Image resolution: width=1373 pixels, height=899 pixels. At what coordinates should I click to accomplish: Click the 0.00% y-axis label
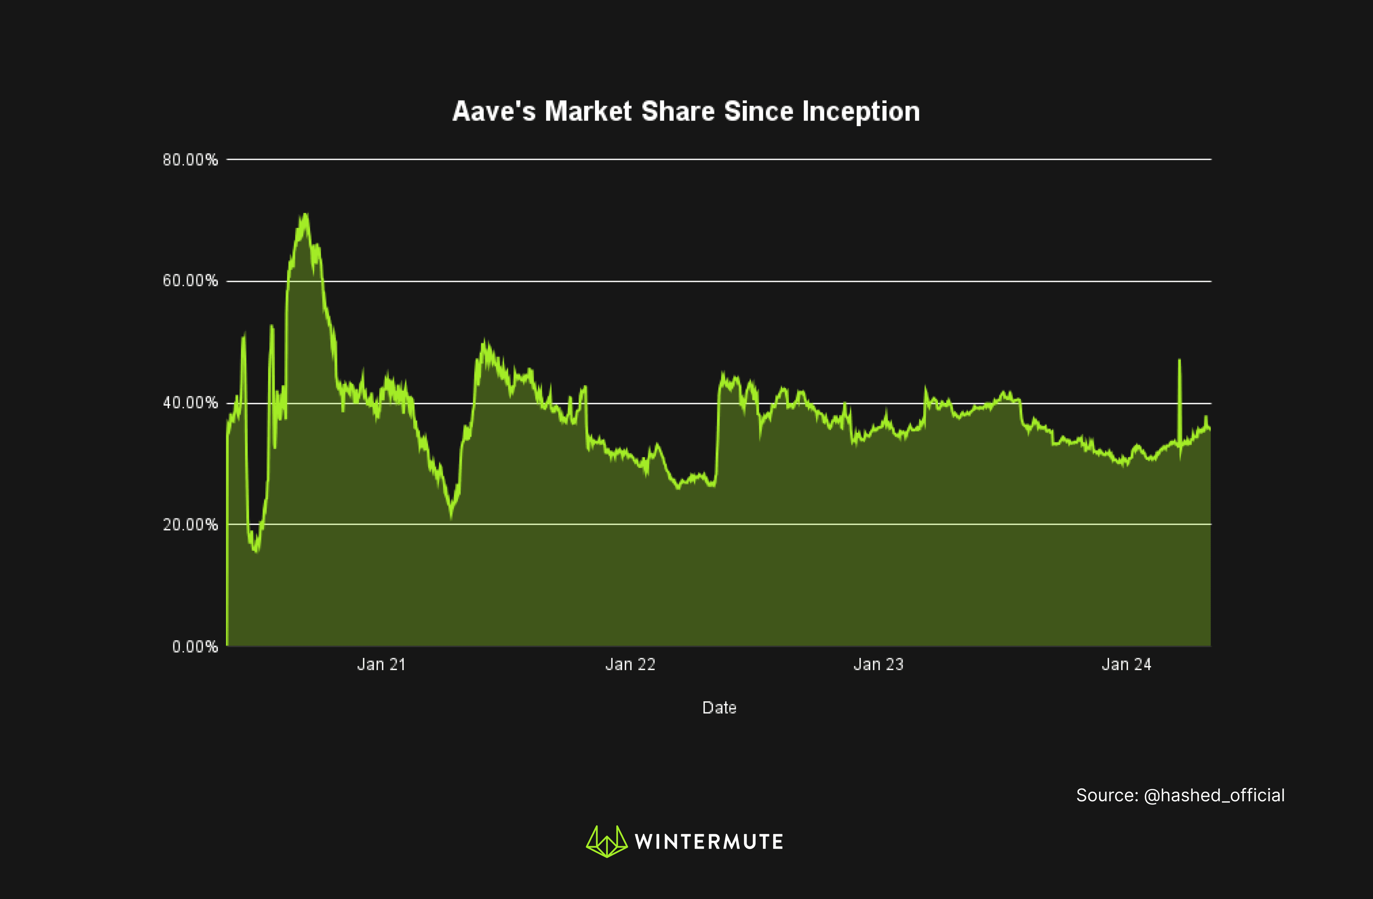195,647
